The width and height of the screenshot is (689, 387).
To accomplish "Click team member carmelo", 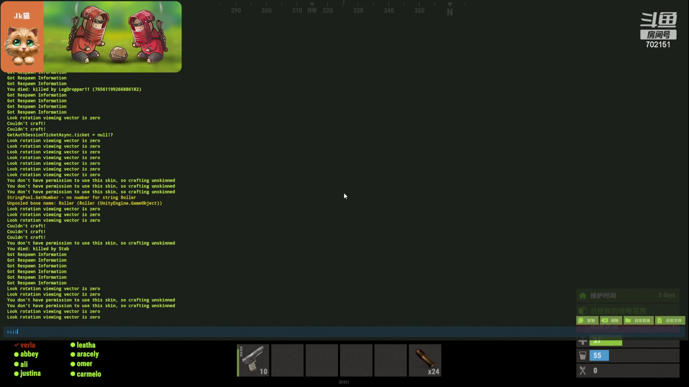I will pos(89,374).
